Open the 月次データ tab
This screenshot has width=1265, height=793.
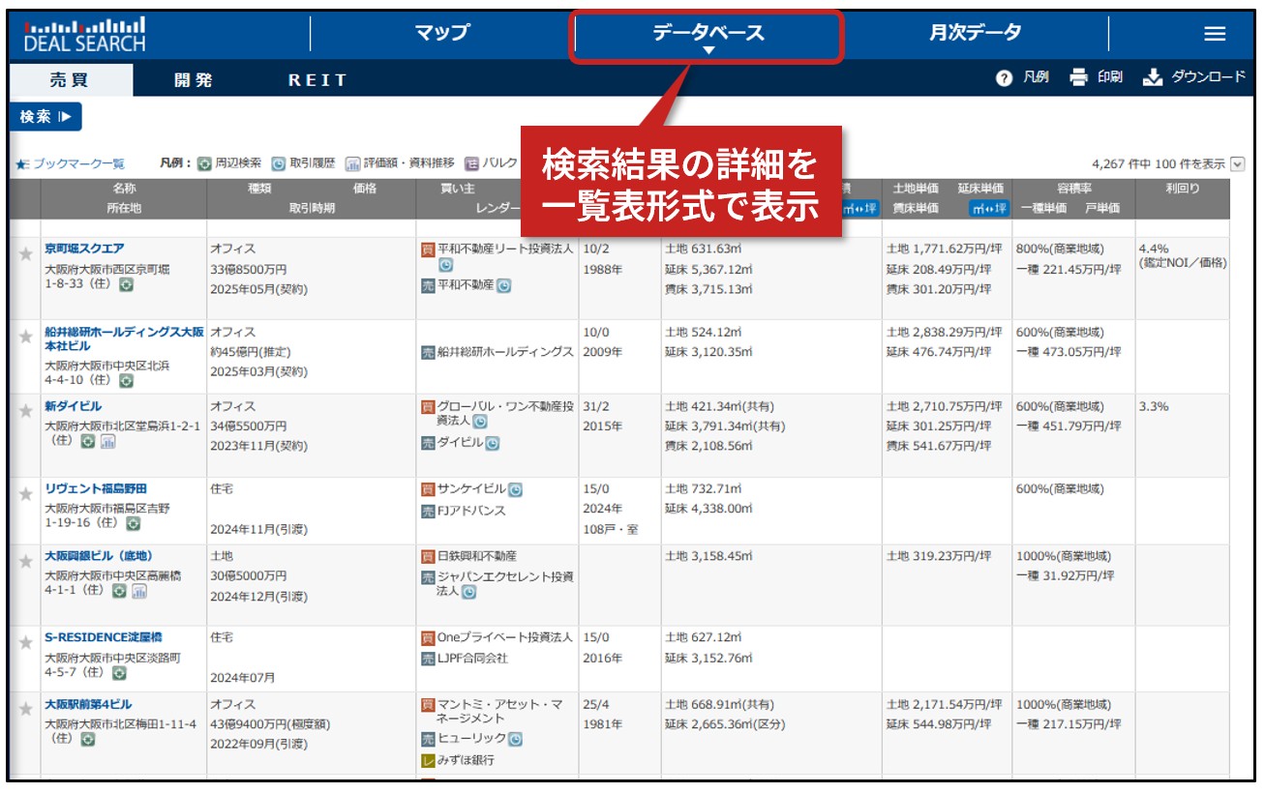[x=975, y=33]
